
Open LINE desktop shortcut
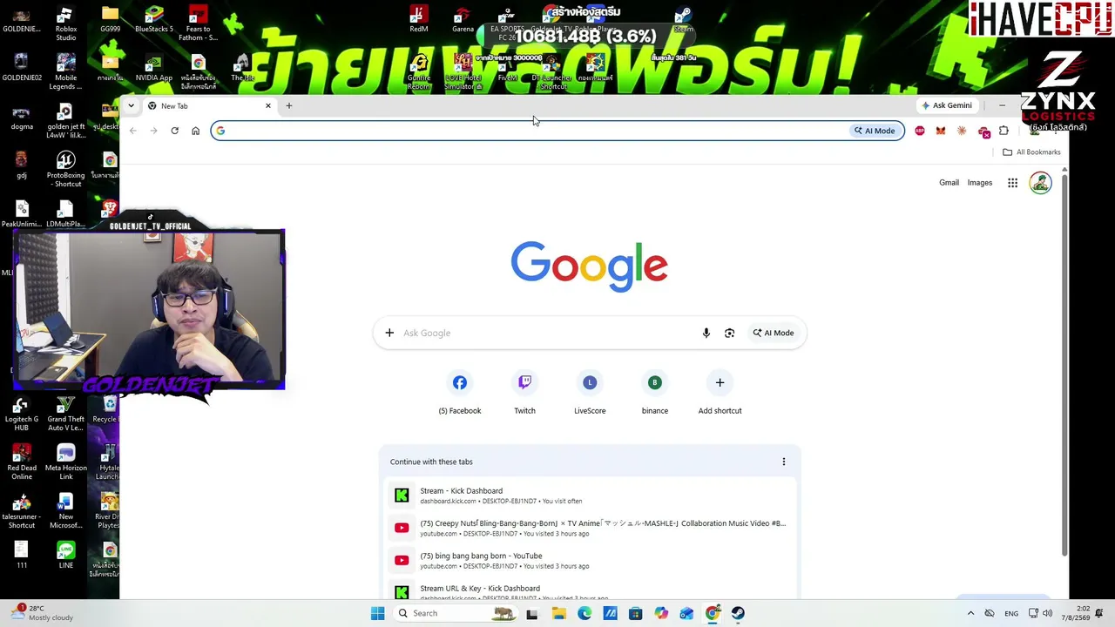coord(65,555)
